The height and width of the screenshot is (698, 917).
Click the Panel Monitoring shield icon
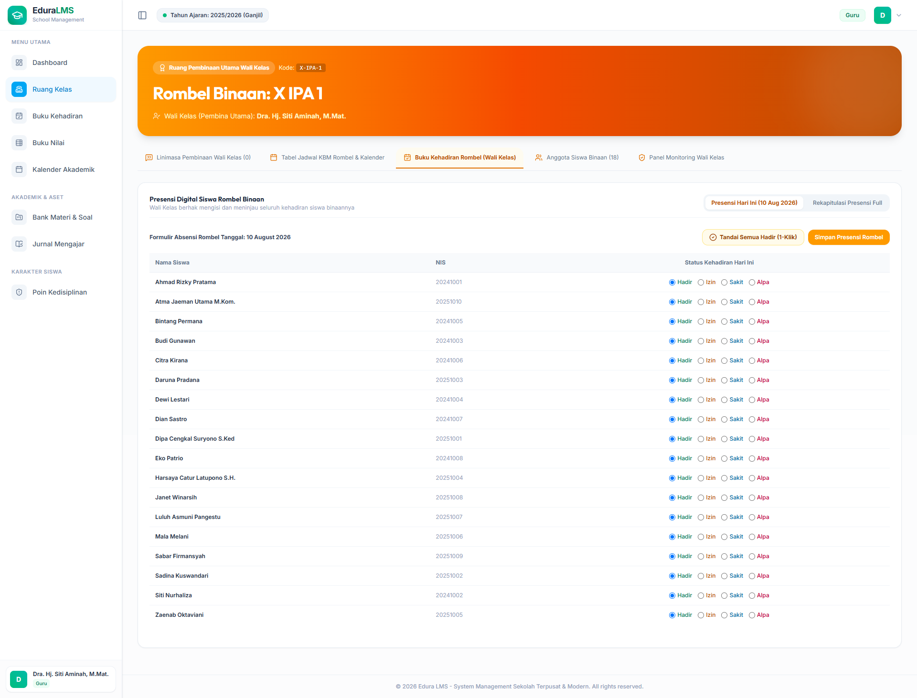click(x=642, y=158)
